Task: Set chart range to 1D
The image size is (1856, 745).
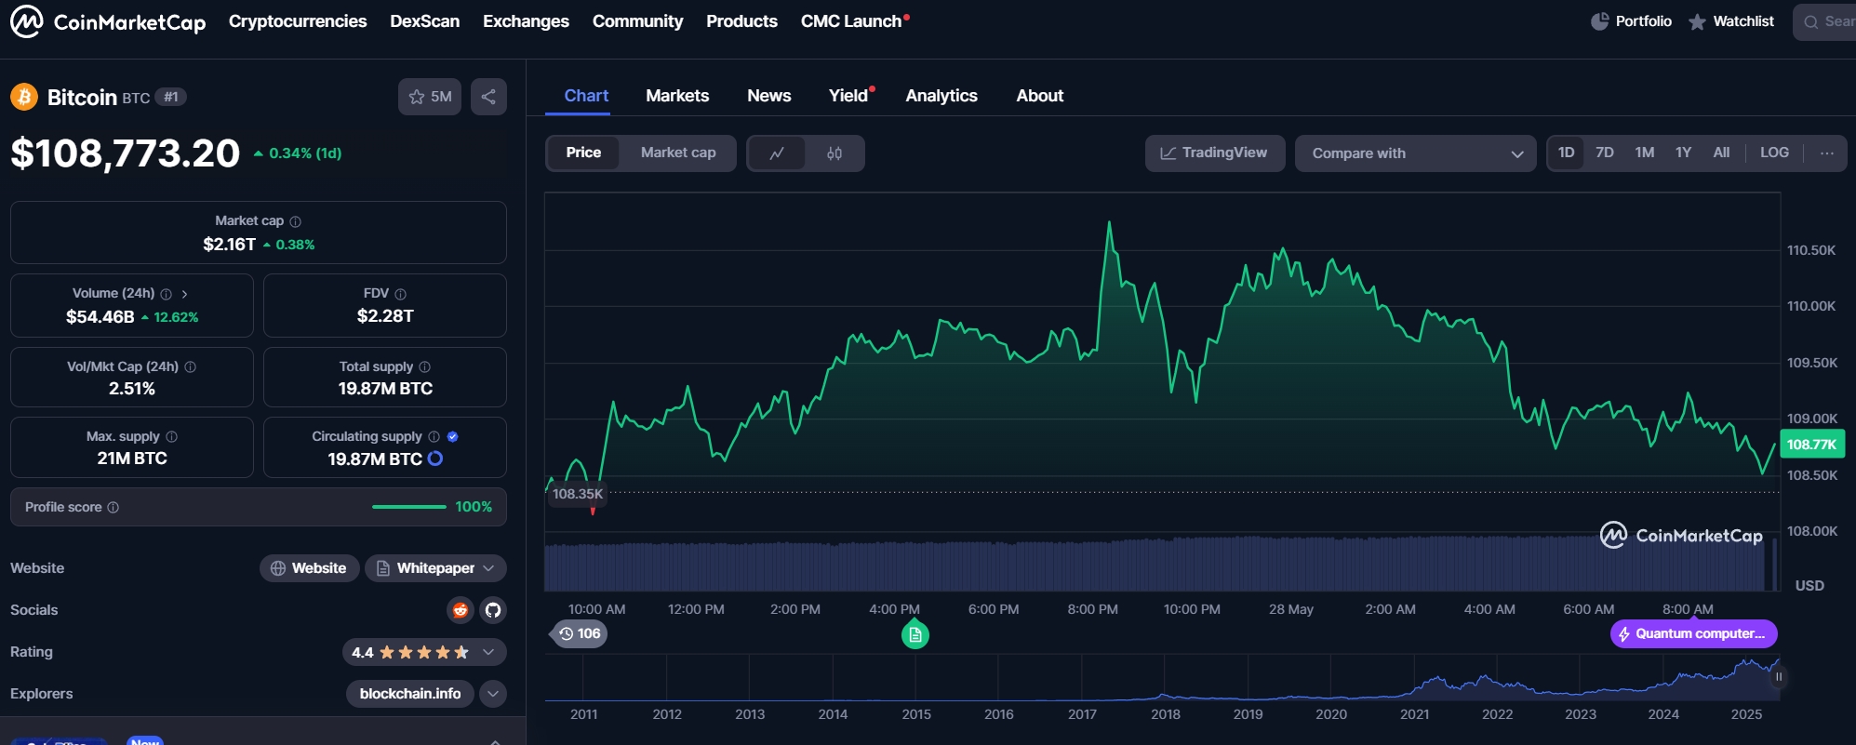Action: tap(1567, 153)
